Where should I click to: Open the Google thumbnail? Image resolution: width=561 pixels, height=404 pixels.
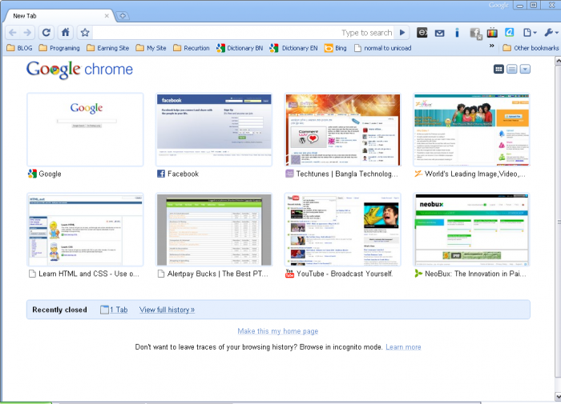pos(85,130)
